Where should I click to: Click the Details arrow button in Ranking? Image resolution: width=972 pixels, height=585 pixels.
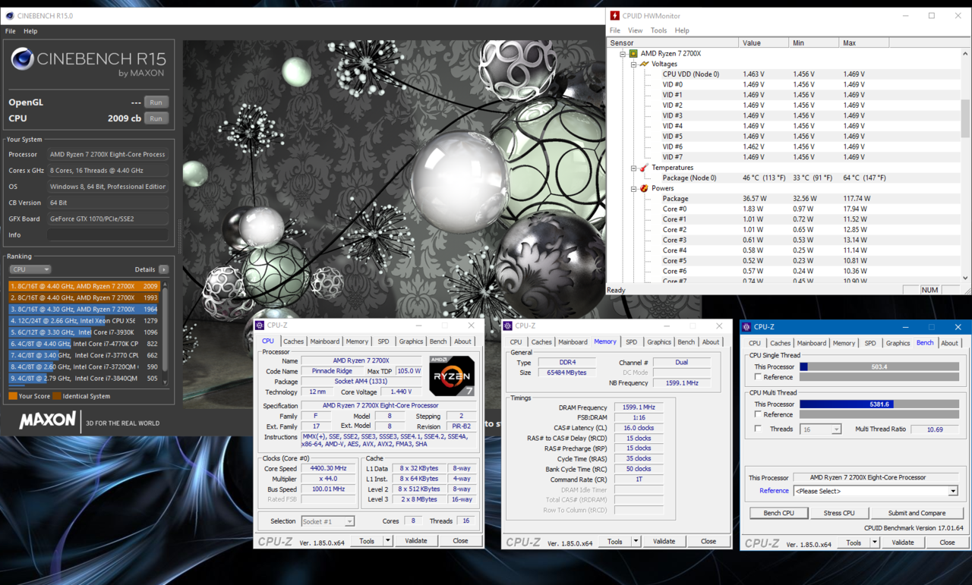(163, 269)
